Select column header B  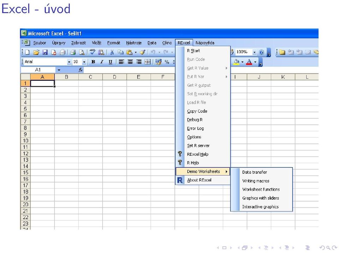point(67,77)
